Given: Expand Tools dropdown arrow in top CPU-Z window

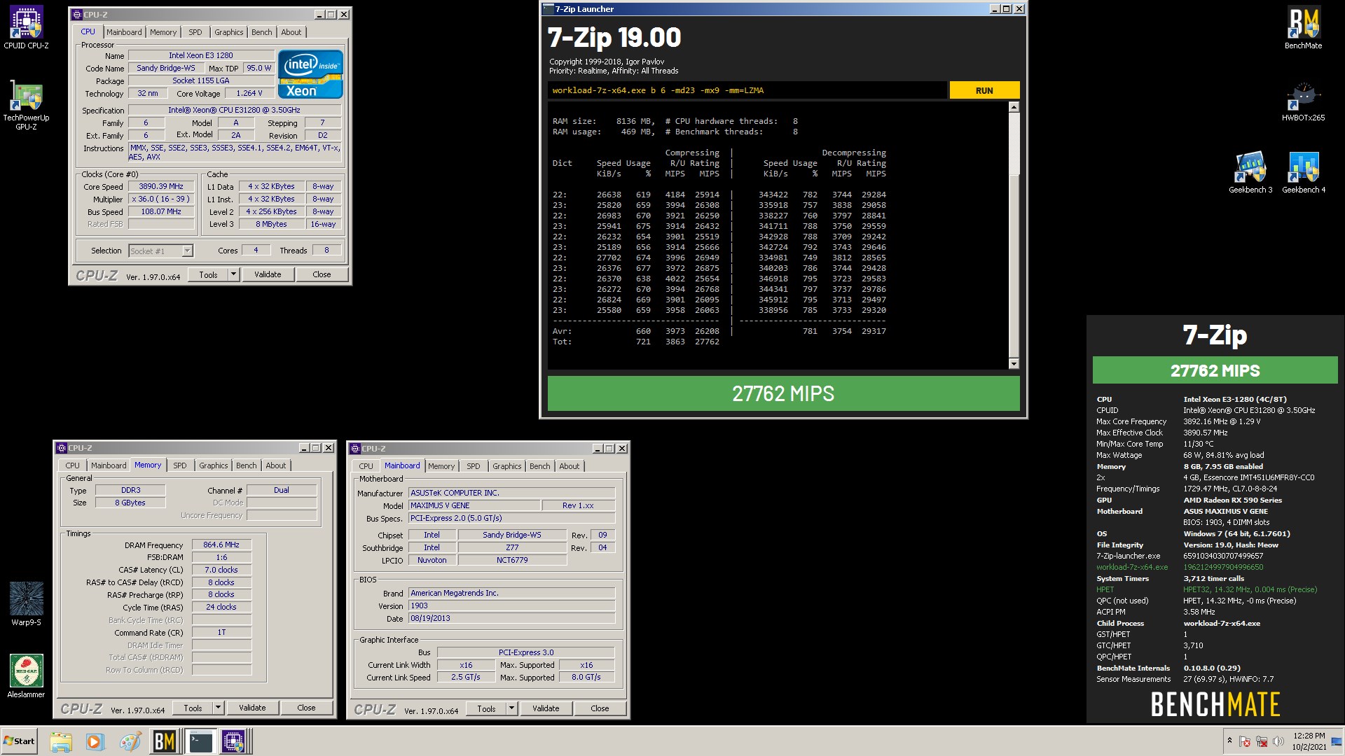Looking at the screenshot, I should (x=233, y=274).
